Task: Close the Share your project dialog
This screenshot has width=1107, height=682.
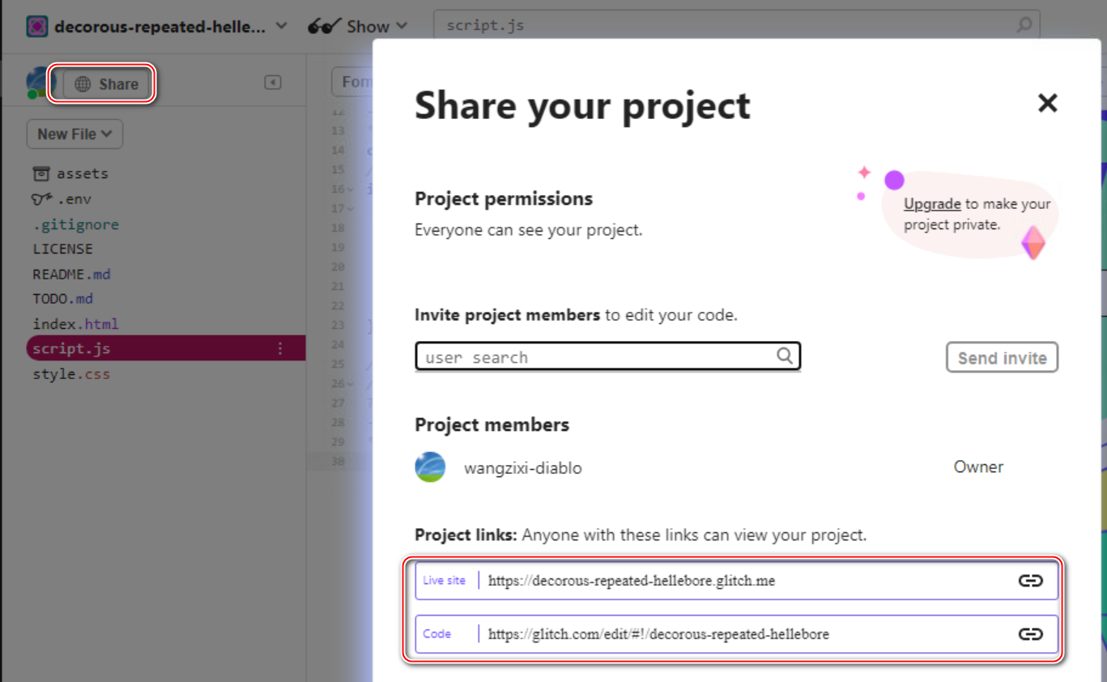Action: point(1048,103)
